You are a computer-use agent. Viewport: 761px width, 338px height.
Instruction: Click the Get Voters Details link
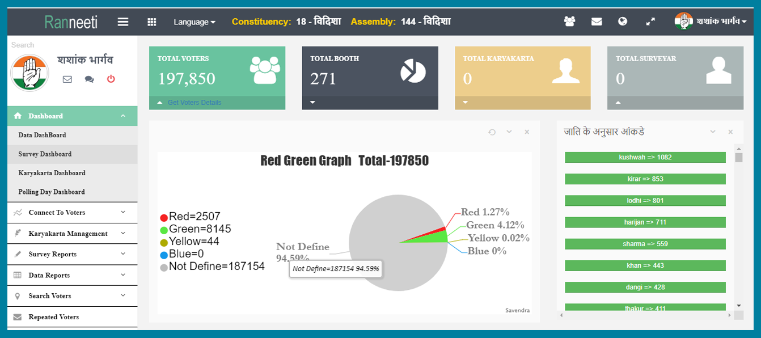[x=195, y=103]
